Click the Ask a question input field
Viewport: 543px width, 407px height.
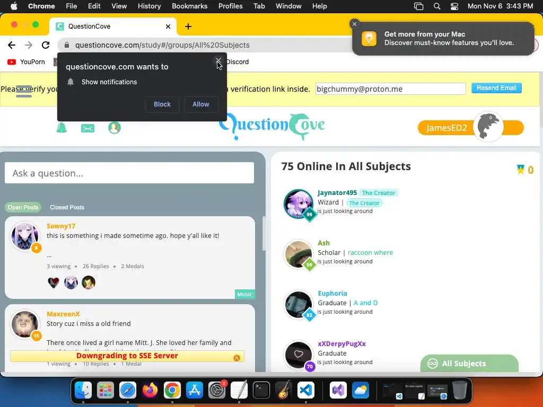tap(129, 173)
